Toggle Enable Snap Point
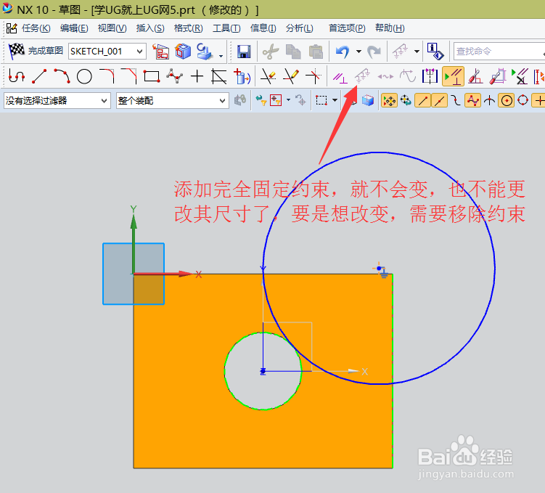 point(389,101)
